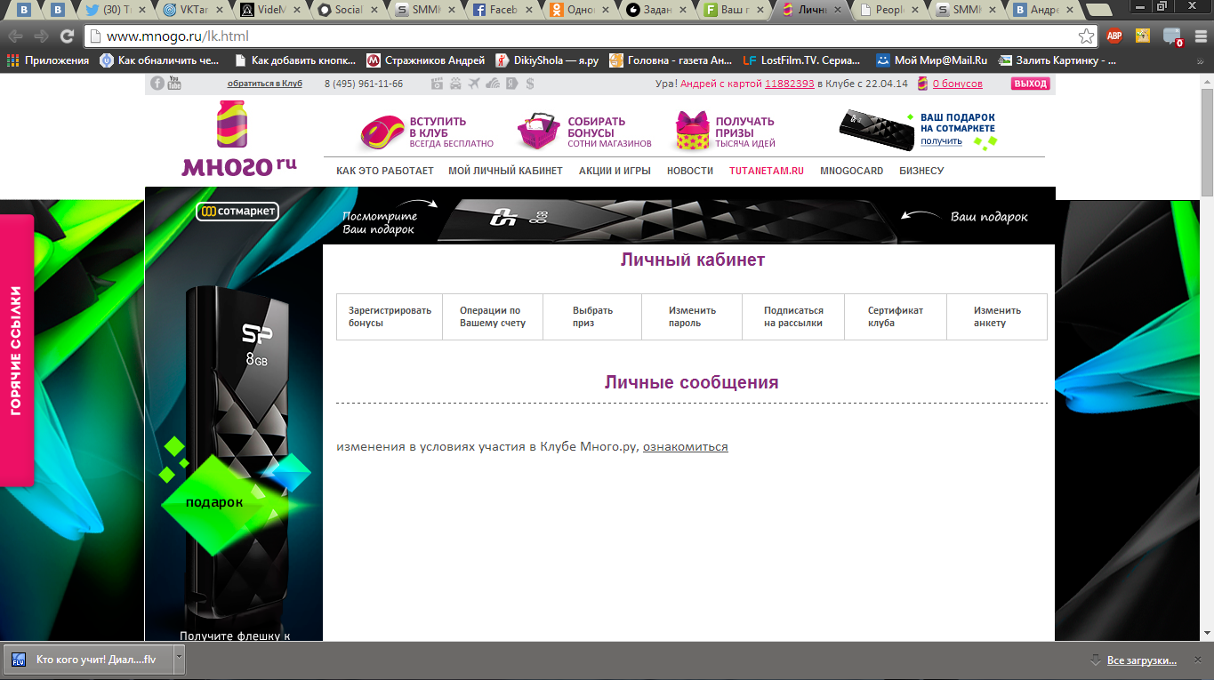Expand the dropdown arrow for the flv download
Screen dimensions: 1214x680
[x=179, y=660]
